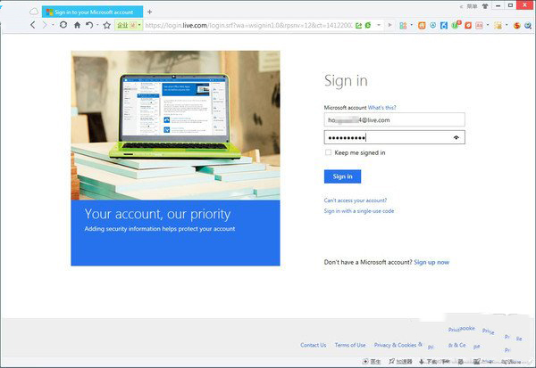Go back with the browser back arrow
This screenshot has height=368, width=536.
33,25
